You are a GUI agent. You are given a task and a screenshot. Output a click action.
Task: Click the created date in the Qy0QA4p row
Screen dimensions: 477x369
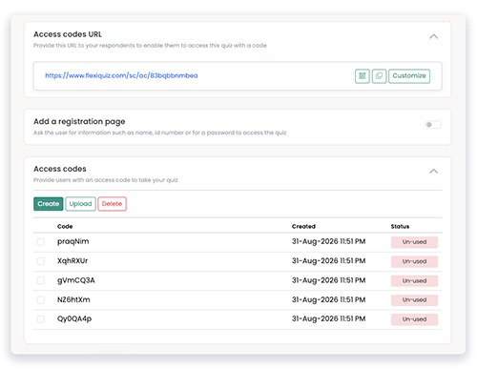tap(329, 318)
